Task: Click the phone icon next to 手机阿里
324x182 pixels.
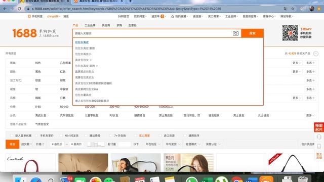Action: tap(29, 16)
